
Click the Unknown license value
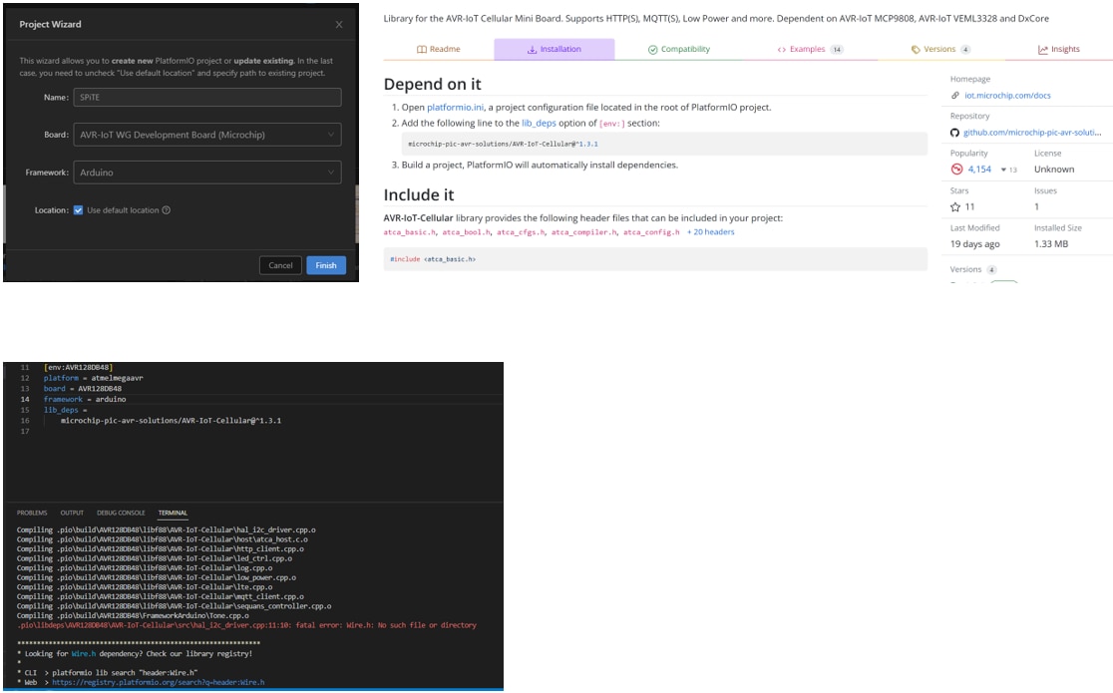coord(1054,169)
